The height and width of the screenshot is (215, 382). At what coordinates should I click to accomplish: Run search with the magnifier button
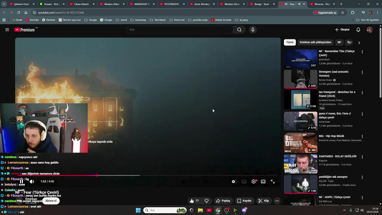(239, 30)
